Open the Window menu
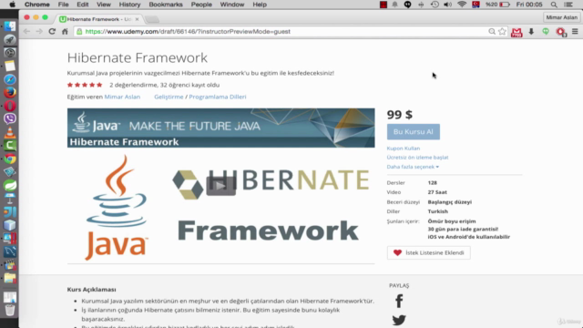Screen dimensions: 583x328 232,5
